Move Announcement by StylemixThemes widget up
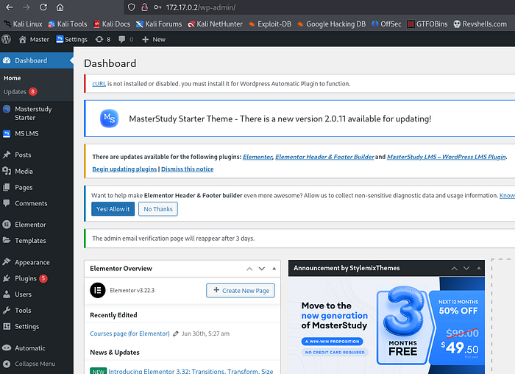Screen dimensions: 515x374 [454, 268]
